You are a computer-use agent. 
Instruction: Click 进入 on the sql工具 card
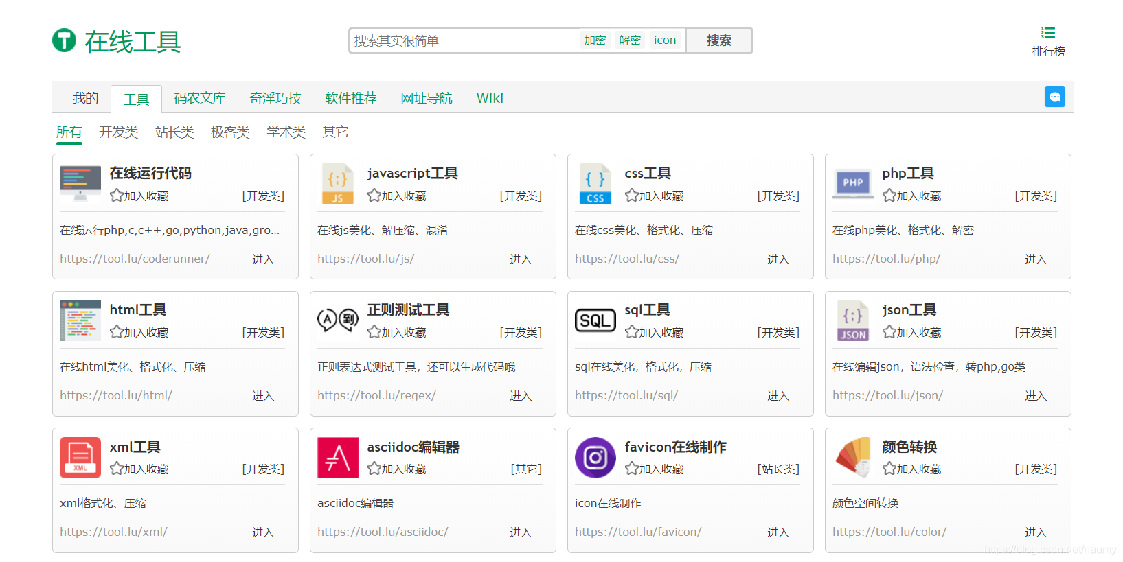point(778,396)
